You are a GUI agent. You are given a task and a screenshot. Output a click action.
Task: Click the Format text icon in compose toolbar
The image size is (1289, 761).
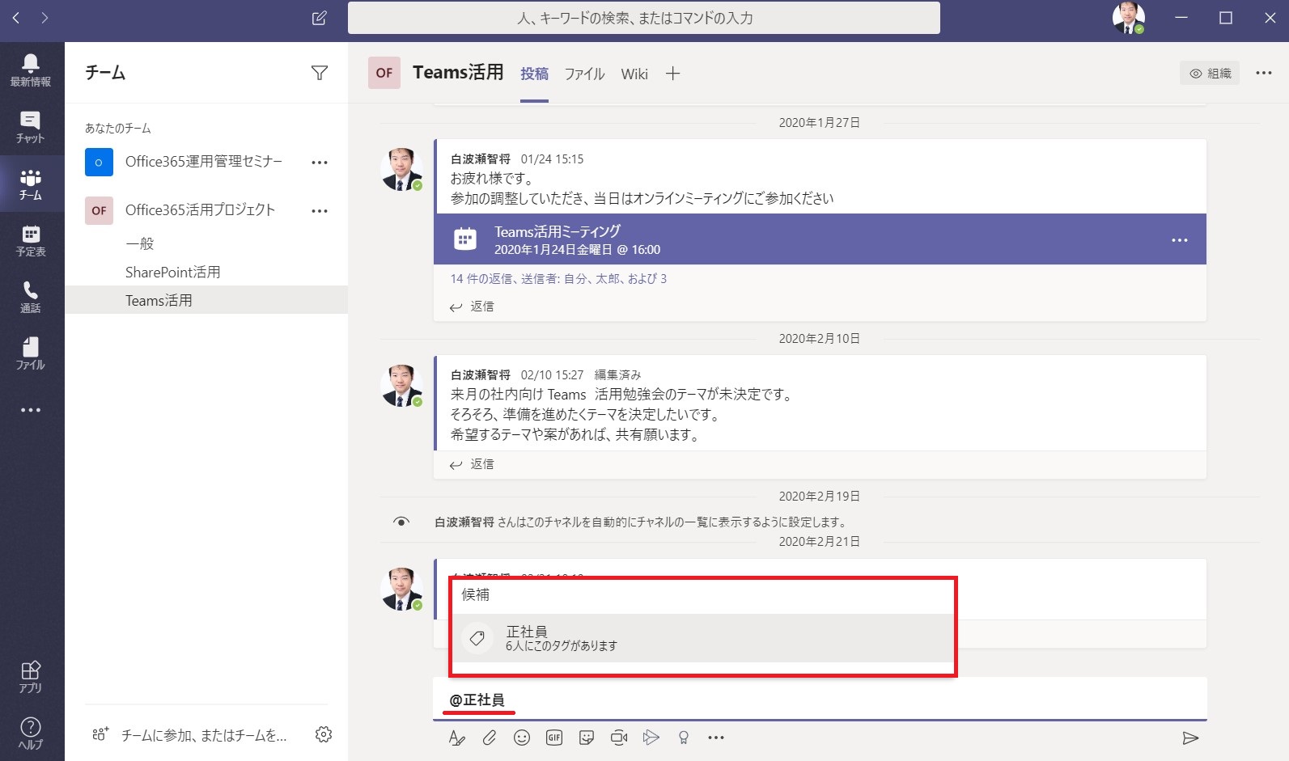pos(456,738)
